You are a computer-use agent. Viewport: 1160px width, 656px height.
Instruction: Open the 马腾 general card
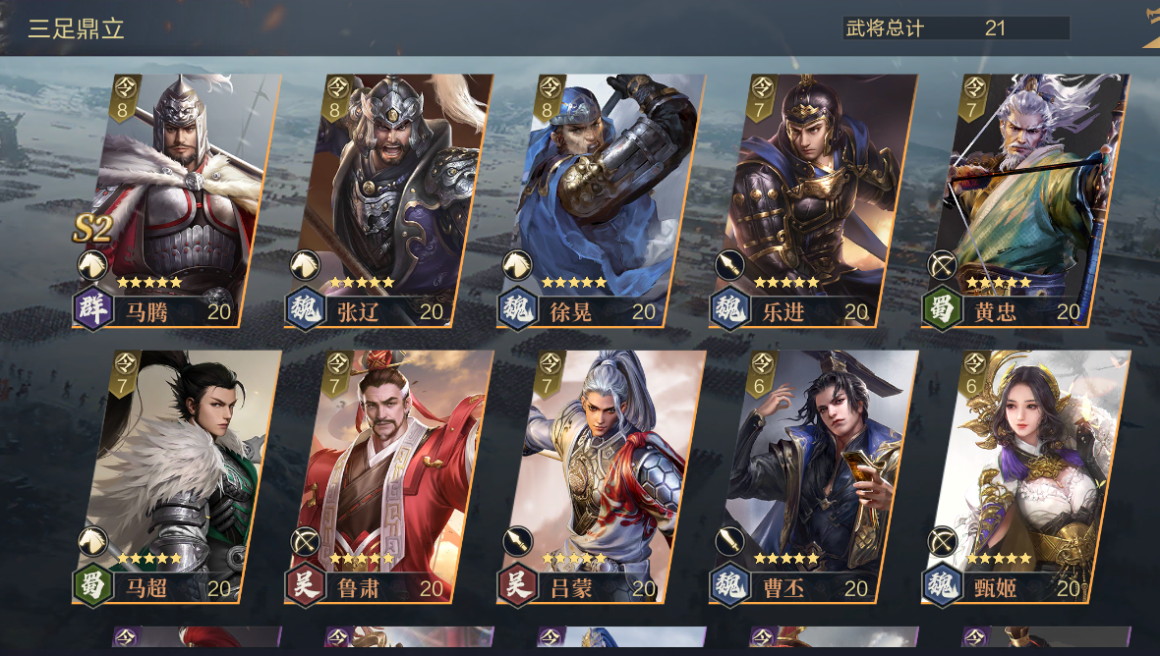[176, 199]
